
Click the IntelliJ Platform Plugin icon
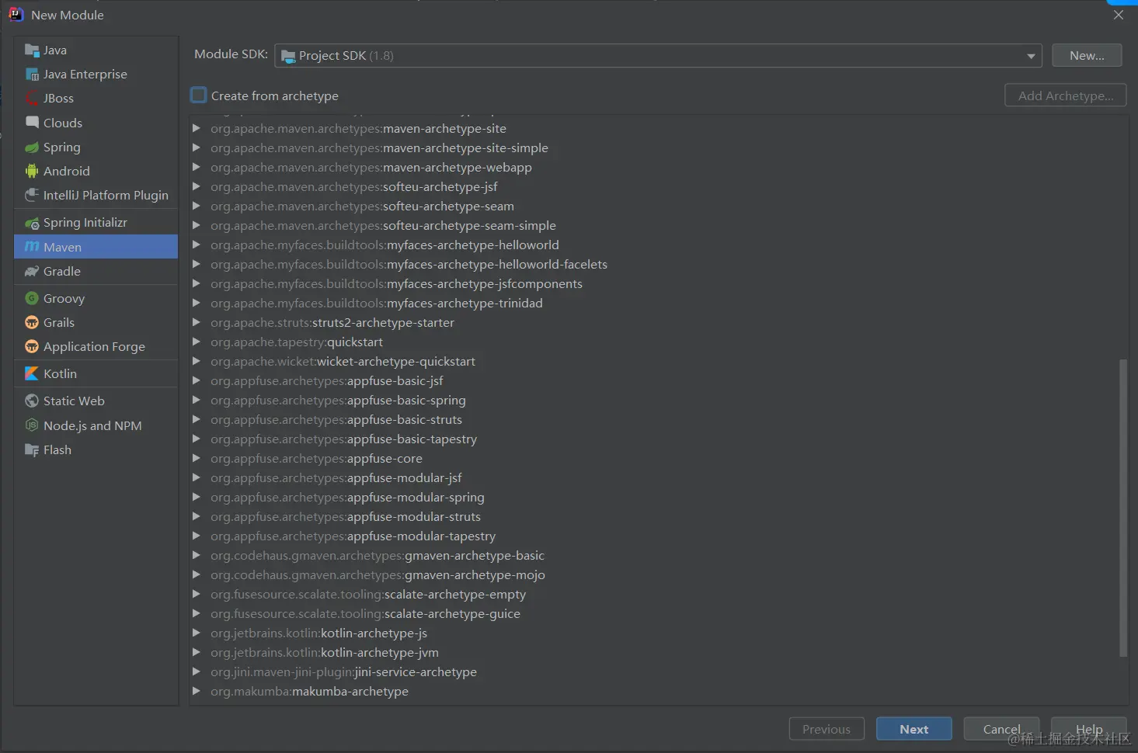coord(32,196)
